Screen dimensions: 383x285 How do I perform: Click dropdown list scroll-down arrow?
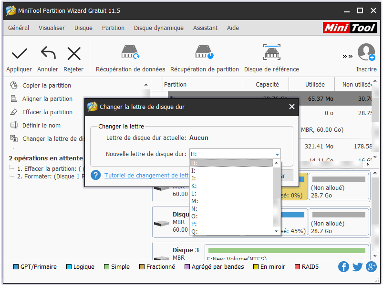coord(276,231)
